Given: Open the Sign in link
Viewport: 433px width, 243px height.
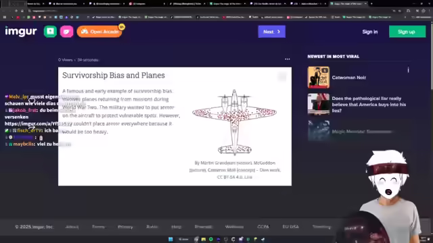Looking at the screenshot, I should pos(370,32).
